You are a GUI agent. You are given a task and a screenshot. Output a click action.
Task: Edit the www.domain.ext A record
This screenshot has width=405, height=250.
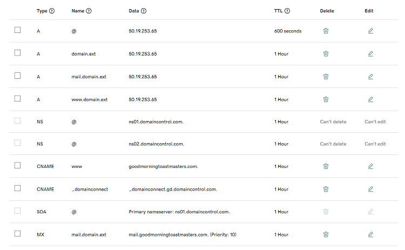click(x=370, y=99)
